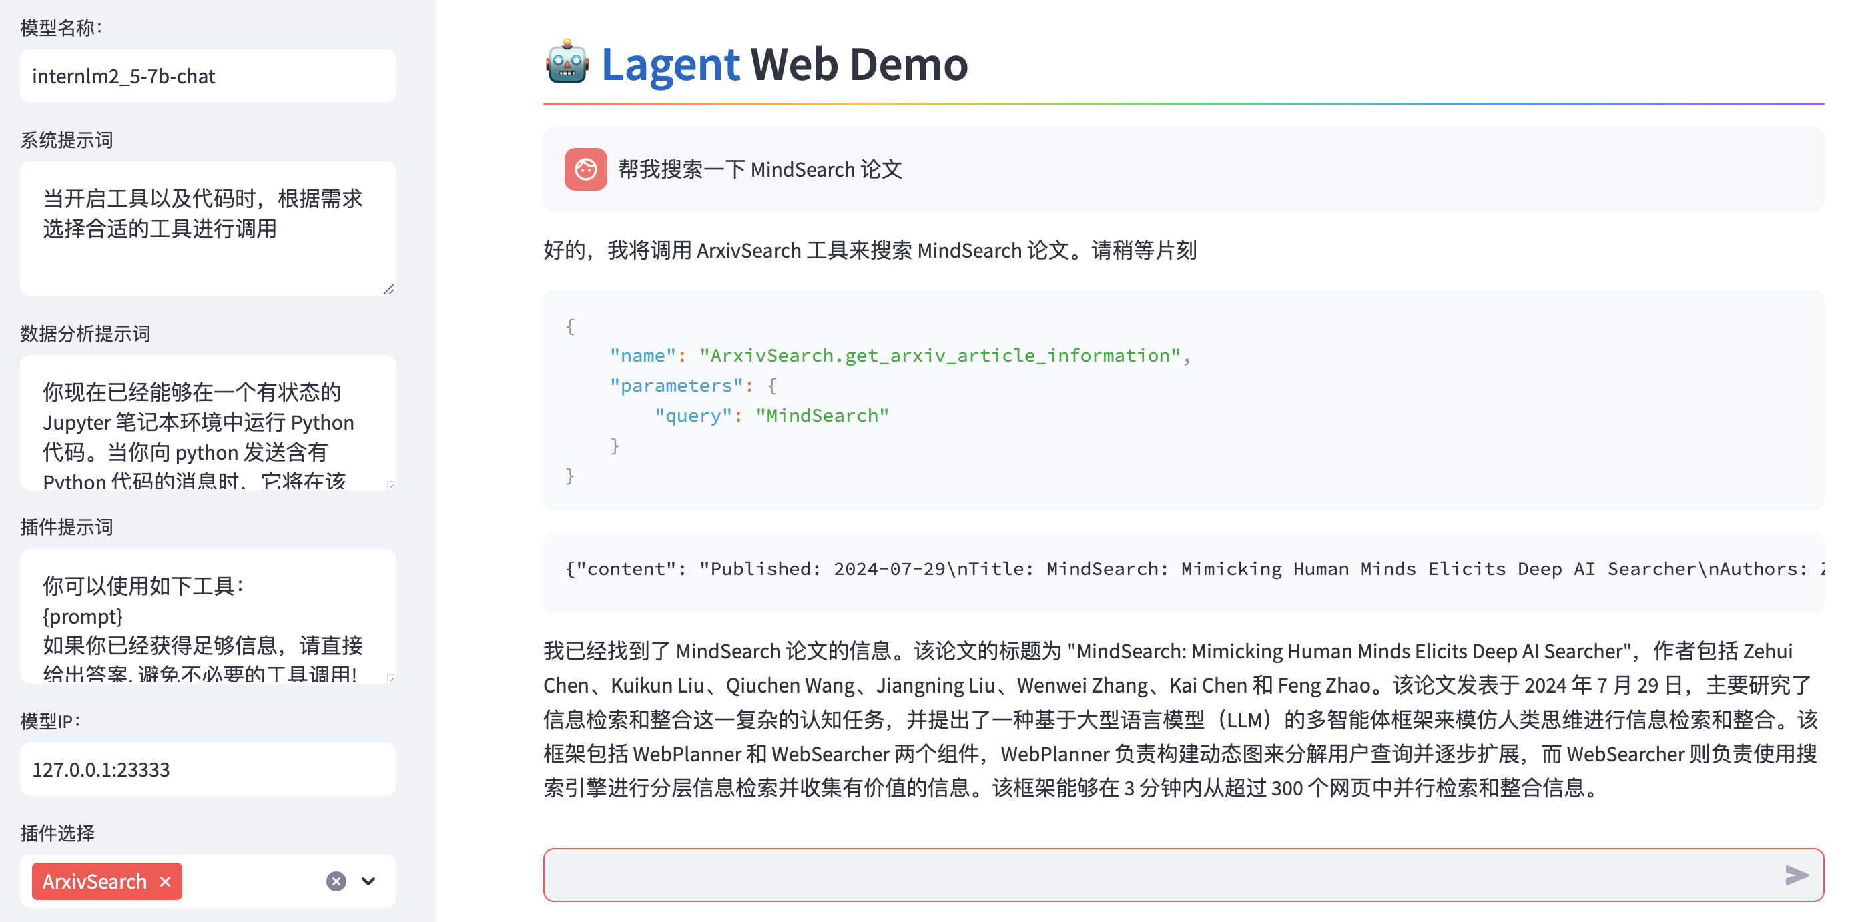The image size is (1858, 922).
Task: Click the data analysis prompt resize handle
Action: coord(390,484)
